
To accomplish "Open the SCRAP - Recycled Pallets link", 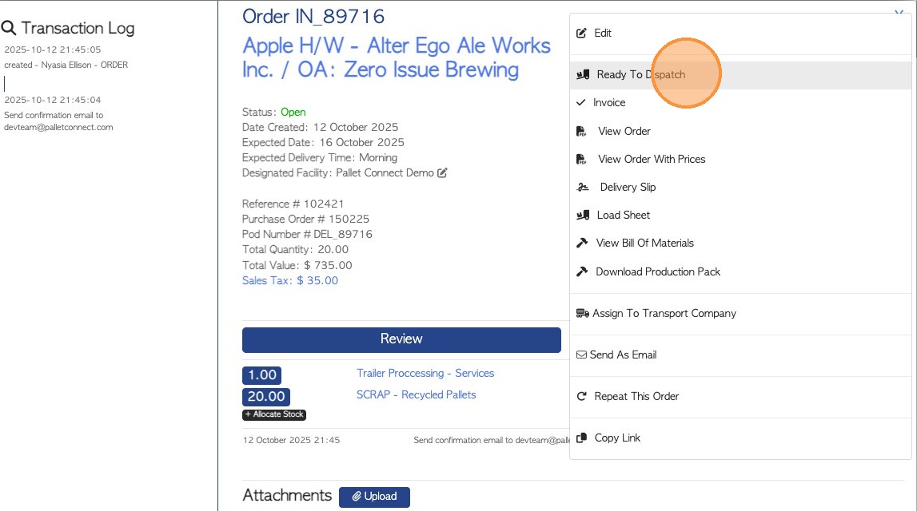I will coord(416,395).
